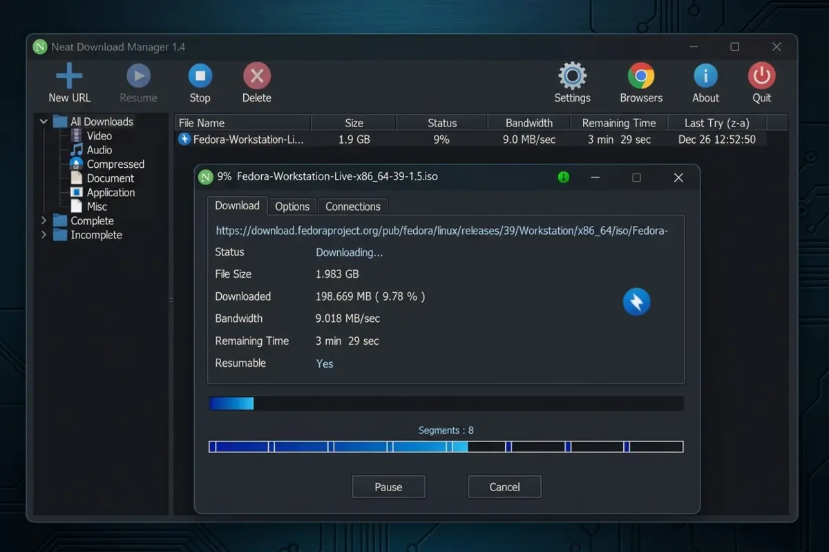This screenshot has height=552, width=829.
Task: Click the Fedora row download status icon
Action: (x=184, y=140)
